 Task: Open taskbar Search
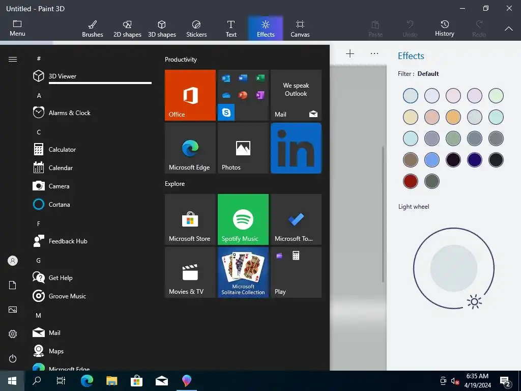pyautogui.click(x=37, y=381)
